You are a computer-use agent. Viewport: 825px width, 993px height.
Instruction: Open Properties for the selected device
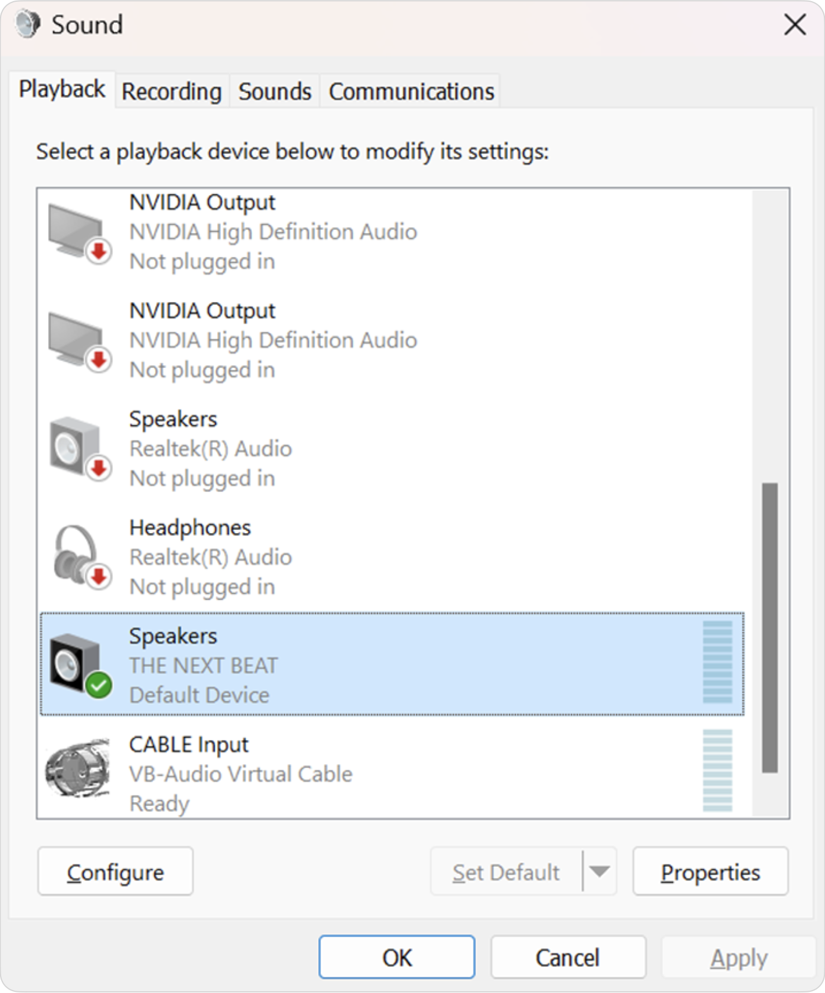710,871
